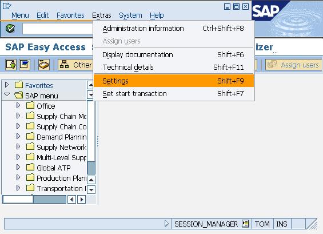
Task: Click the tree vertical scrollbar thumb
Action: 91,168
